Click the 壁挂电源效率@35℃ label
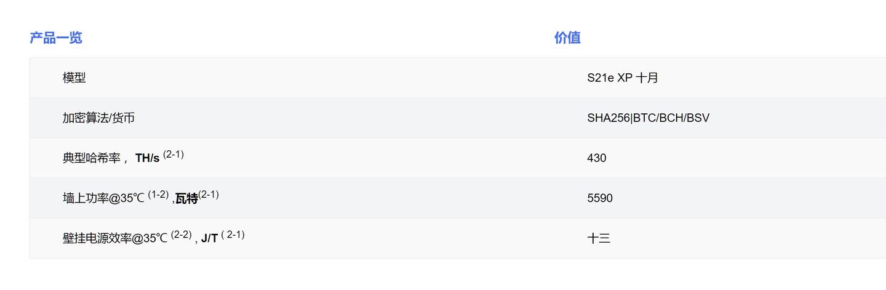Screen dimensions: 886x290 [115, 238]
